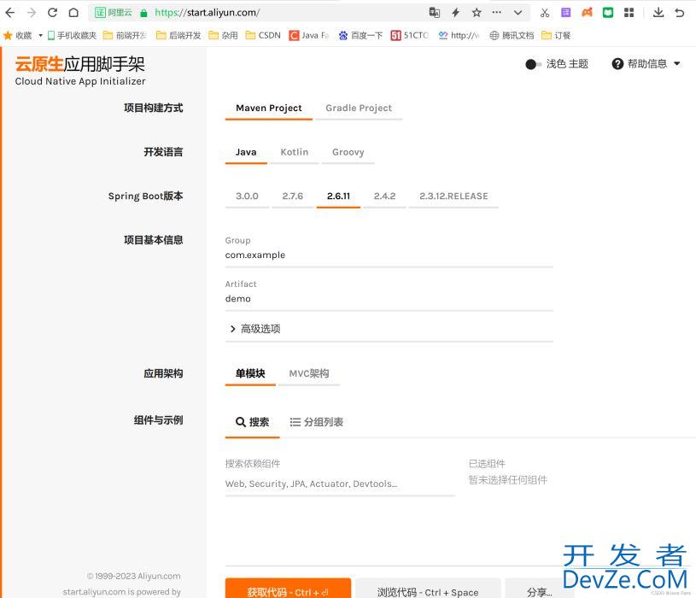Open the 帮助信息 help dropdown
This screenshot has width=696, height=598.
[646, 64]
